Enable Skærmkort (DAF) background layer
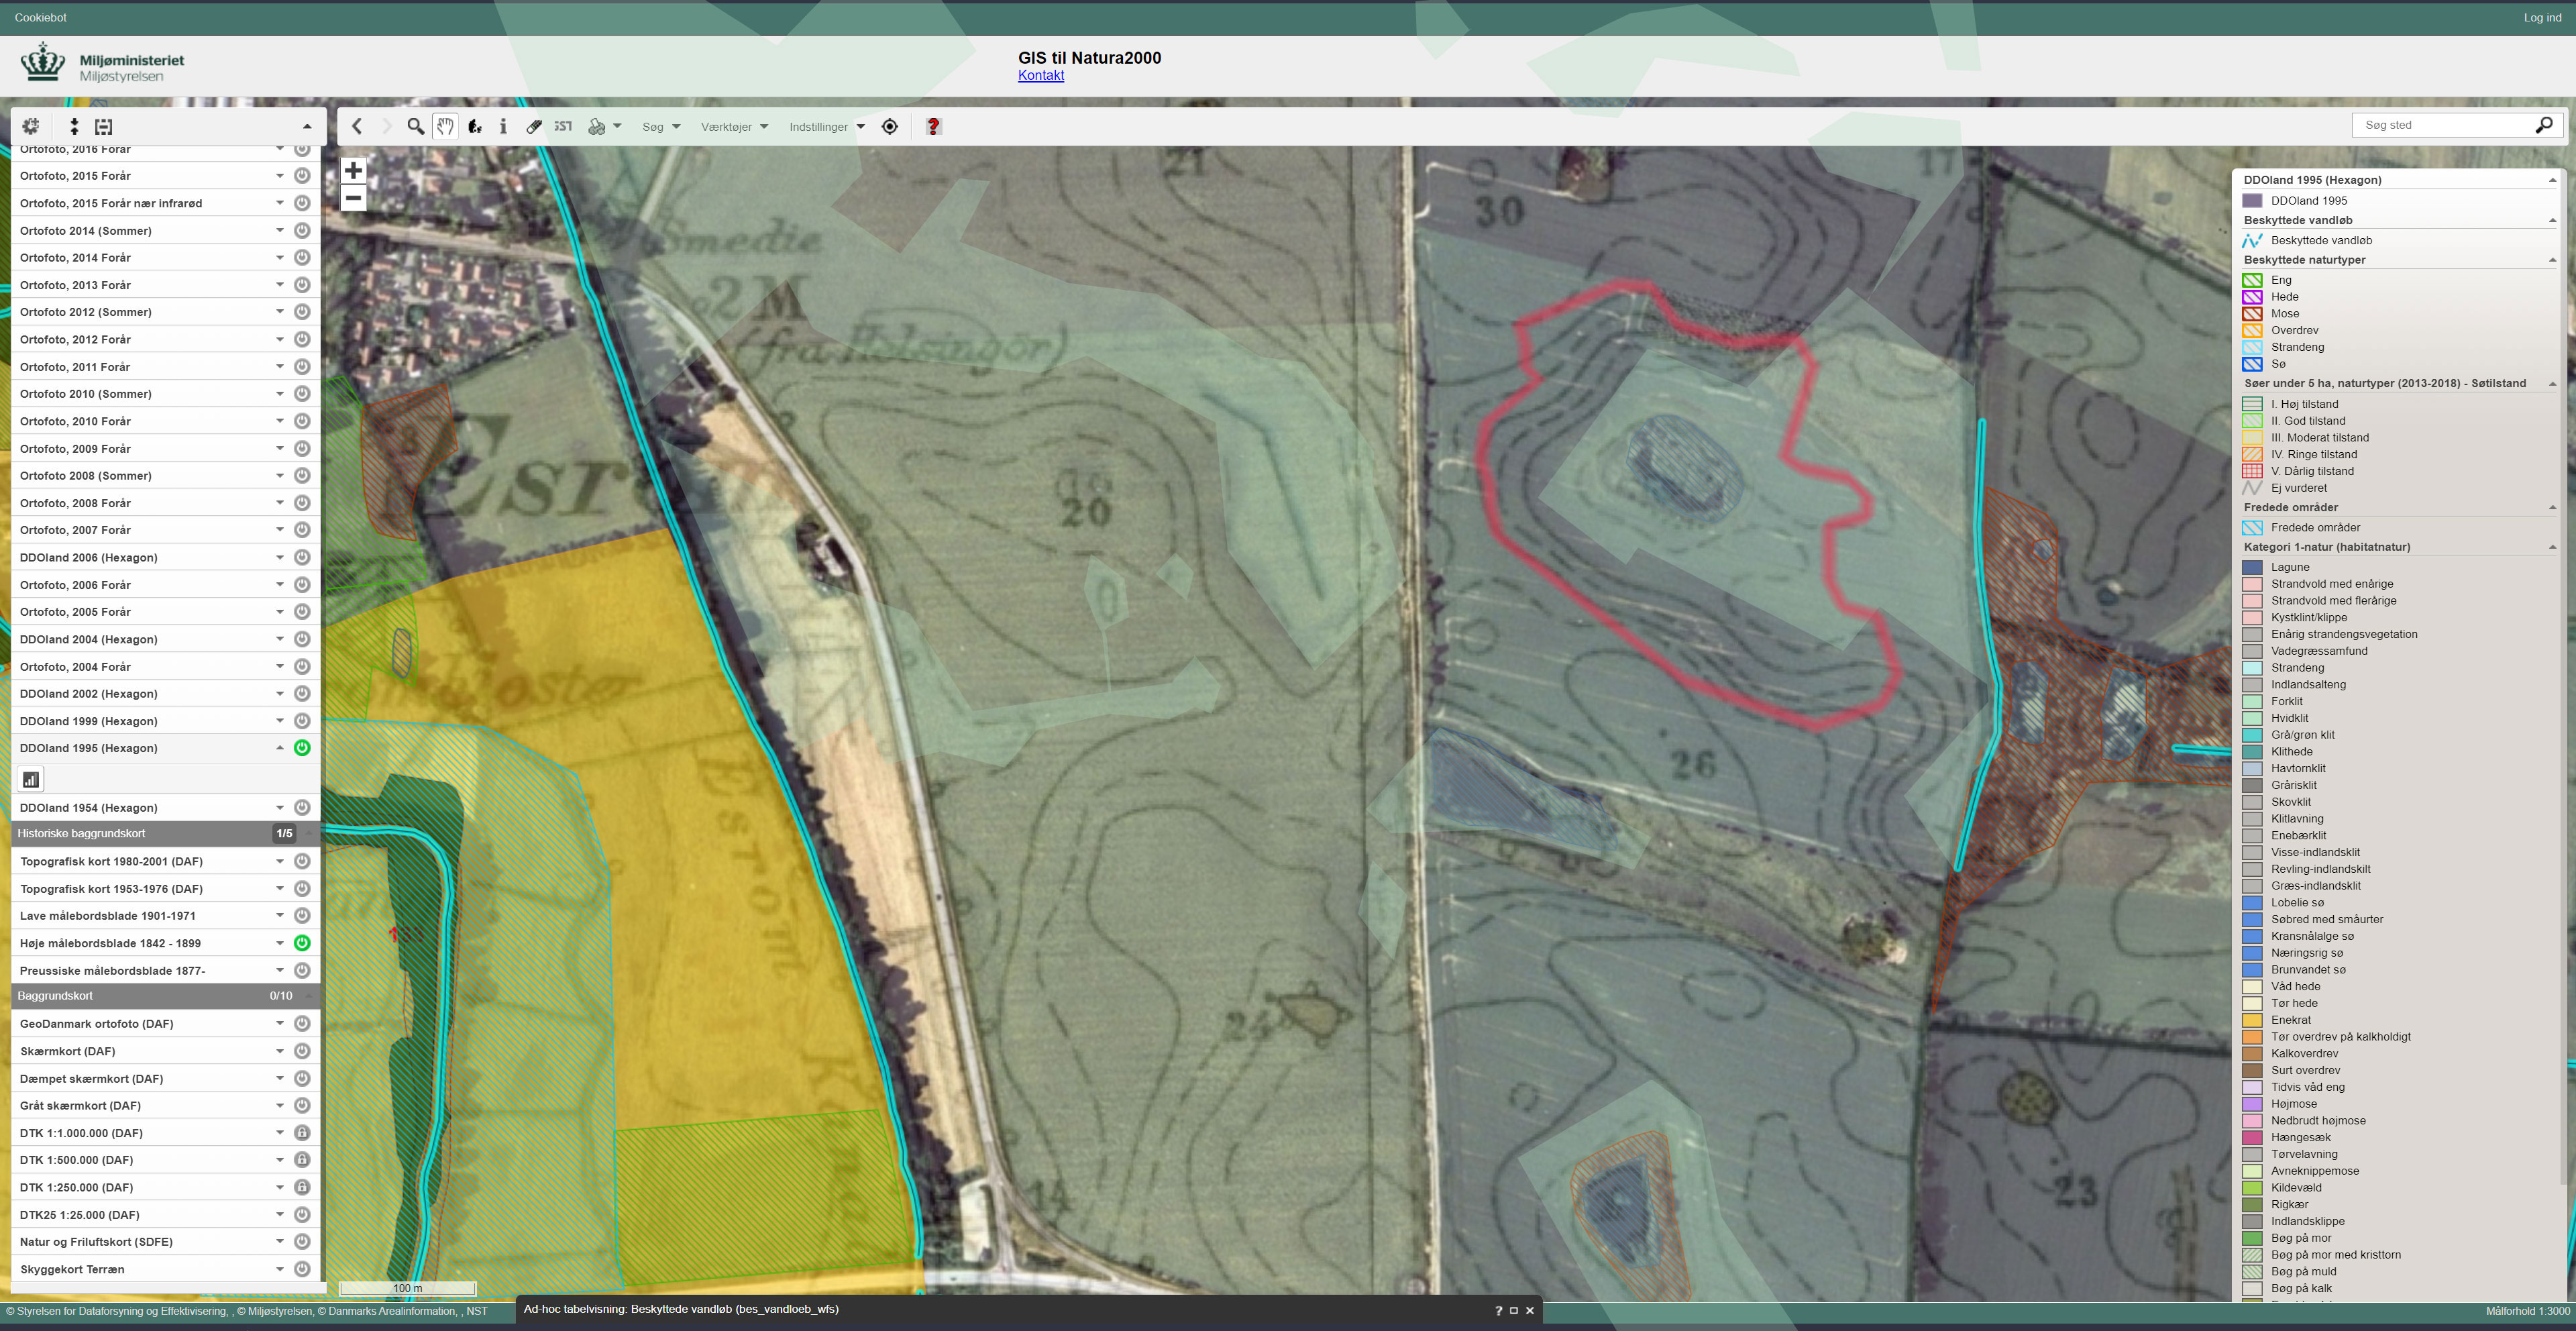 click(x=301, y=1051)
